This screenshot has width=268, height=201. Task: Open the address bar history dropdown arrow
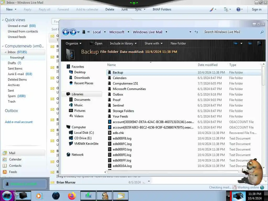click(x=190, y=32)
